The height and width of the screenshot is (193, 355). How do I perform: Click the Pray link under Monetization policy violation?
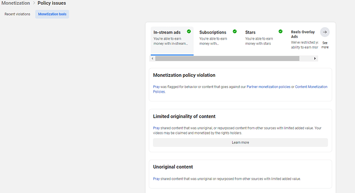156,87
